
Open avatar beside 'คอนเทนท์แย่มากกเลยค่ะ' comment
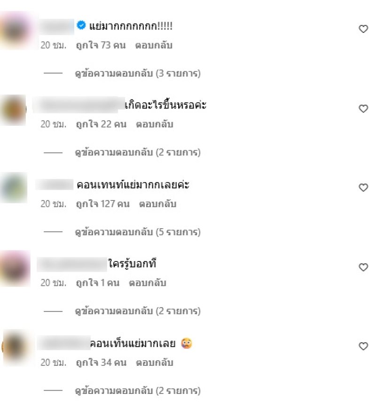click(x=14, y=188)
